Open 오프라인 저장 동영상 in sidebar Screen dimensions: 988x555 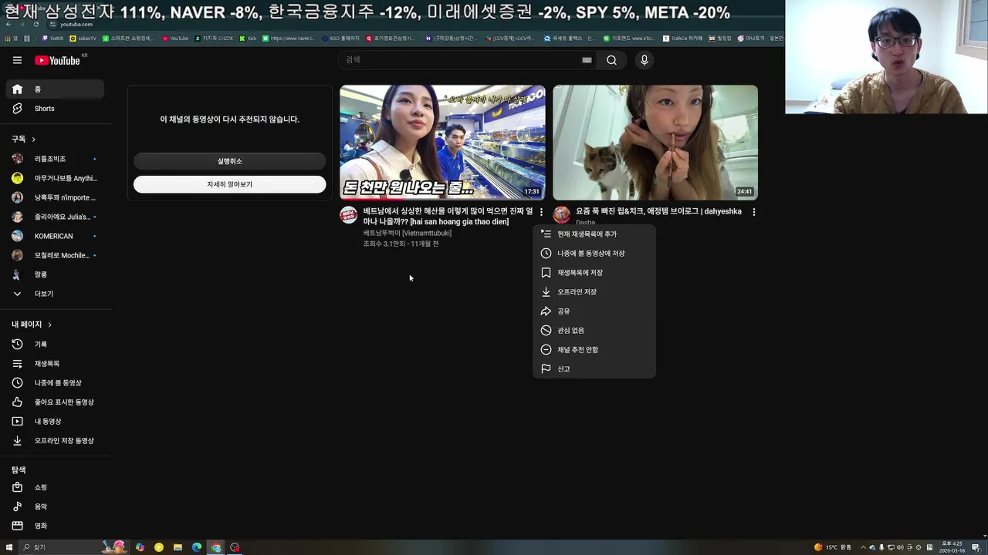tap(54, 441)
